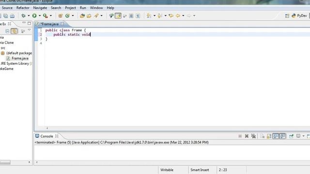Toggle Show Whitespace Characters icon
Image resolution: width=310 pixels, height=174 pixels.
coord(138,15)
